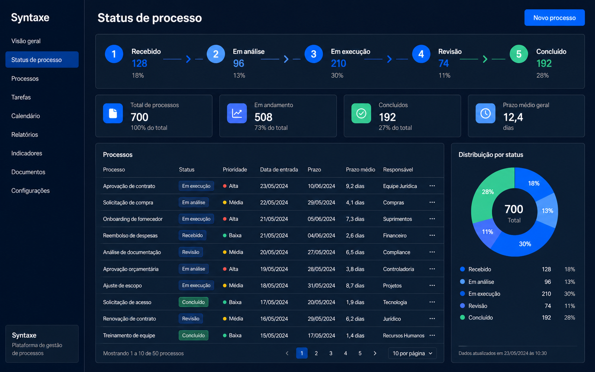Go to page 5
Screen dimensions: 595x372
tap(360, 353)
